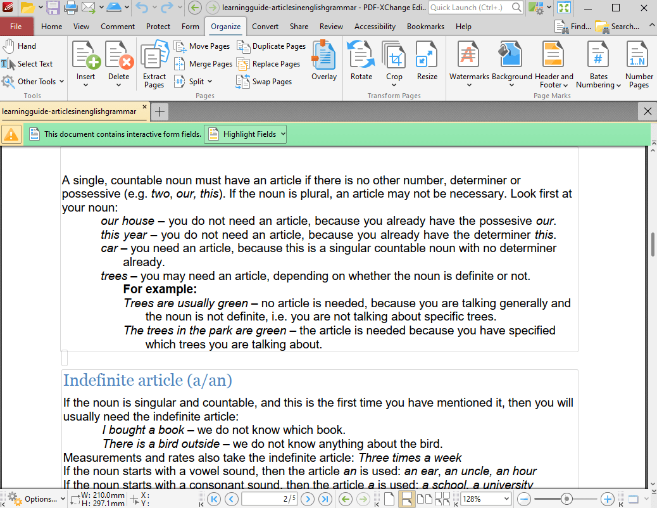Click the page number input field

coord(269,499)
